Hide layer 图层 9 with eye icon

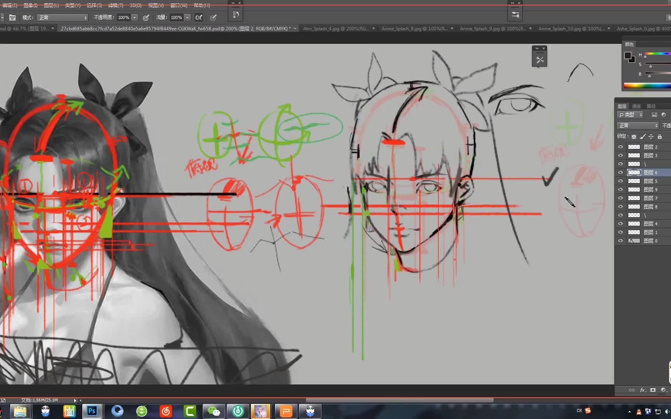tap(620, 189)
